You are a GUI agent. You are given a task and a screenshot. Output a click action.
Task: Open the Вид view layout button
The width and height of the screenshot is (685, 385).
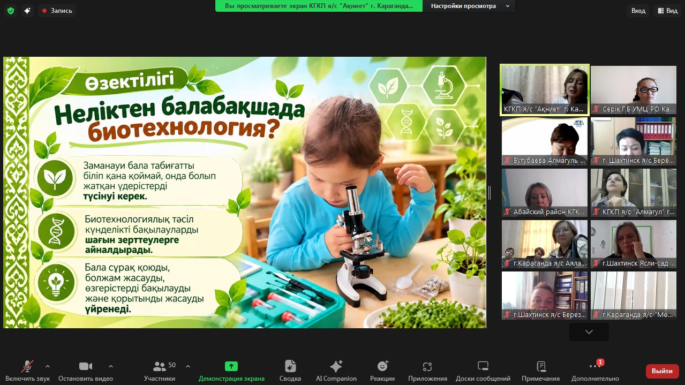pyautogui.click(x=667, y=11)
